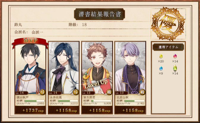Select the 北原白秋 character portrait

point(130,68)
